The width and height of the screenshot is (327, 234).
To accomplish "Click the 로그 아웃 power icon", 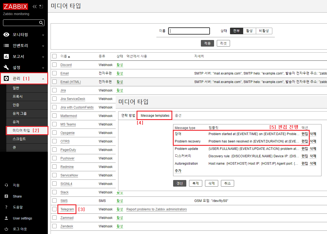I will 6,229.
